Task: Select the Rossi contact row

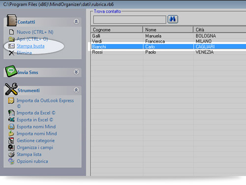Action: [168, 52]
